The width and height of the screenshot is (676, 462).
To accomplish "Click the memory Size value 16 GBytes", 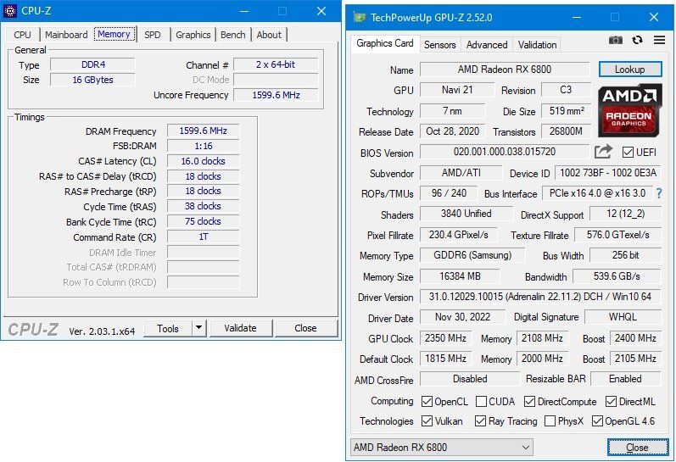I will click(x=92, y=80).
